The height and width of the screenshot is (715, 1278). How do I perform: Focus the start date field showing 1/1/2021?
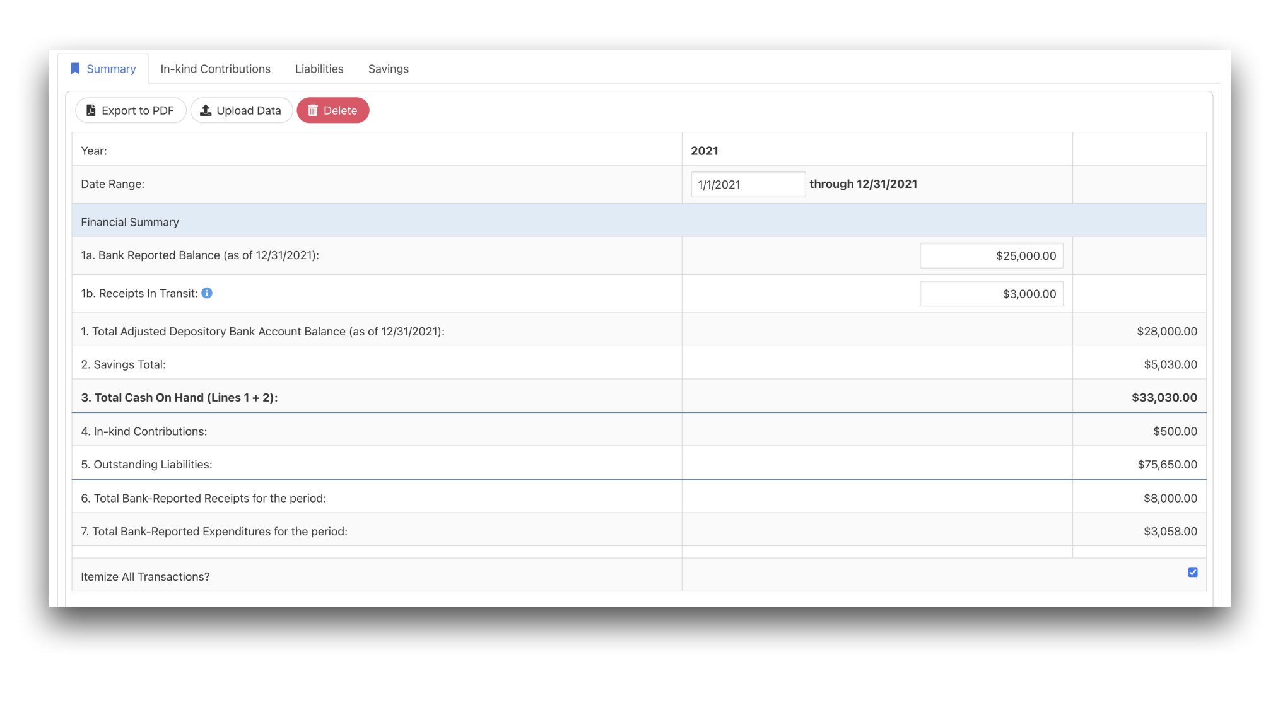coord(747,185)
